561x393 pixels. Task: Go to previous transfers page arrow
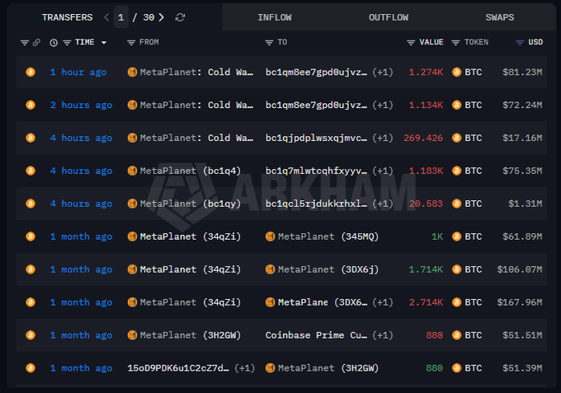tap(106, 17)
